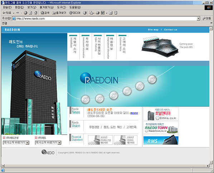This screenshot has width=214, height=173.
Task: Click the History toolbar icon
Action: 85,13
